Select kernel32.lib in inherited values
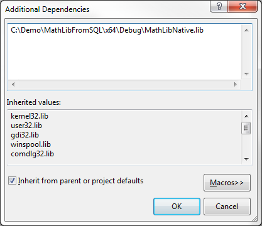The height and width of the screenshot is (226, 262). click(30, 116)
